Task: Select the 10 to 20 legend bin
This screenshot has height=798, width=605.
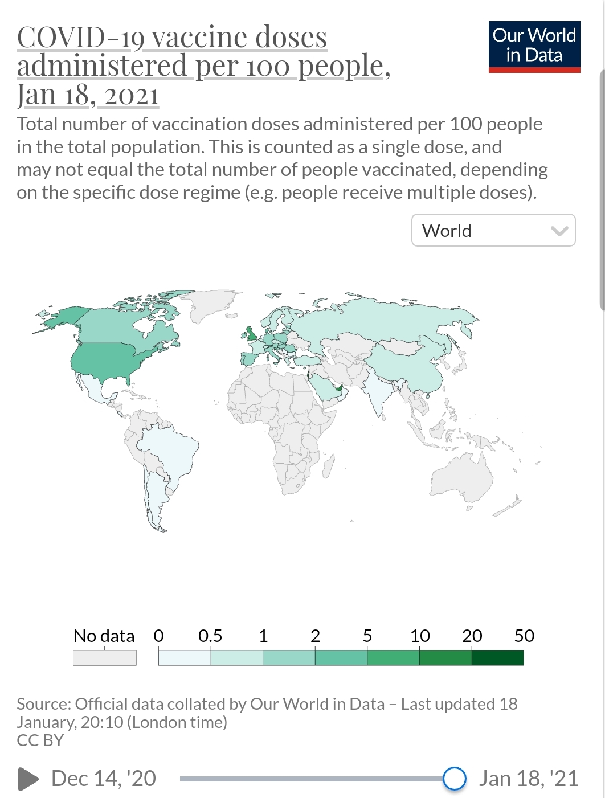Action: click(445, 658)
